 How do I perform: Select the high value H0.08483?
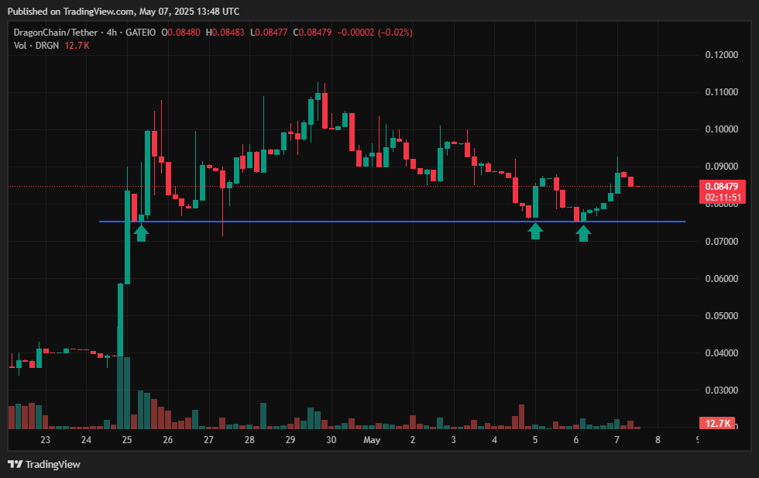coord(225,33)
